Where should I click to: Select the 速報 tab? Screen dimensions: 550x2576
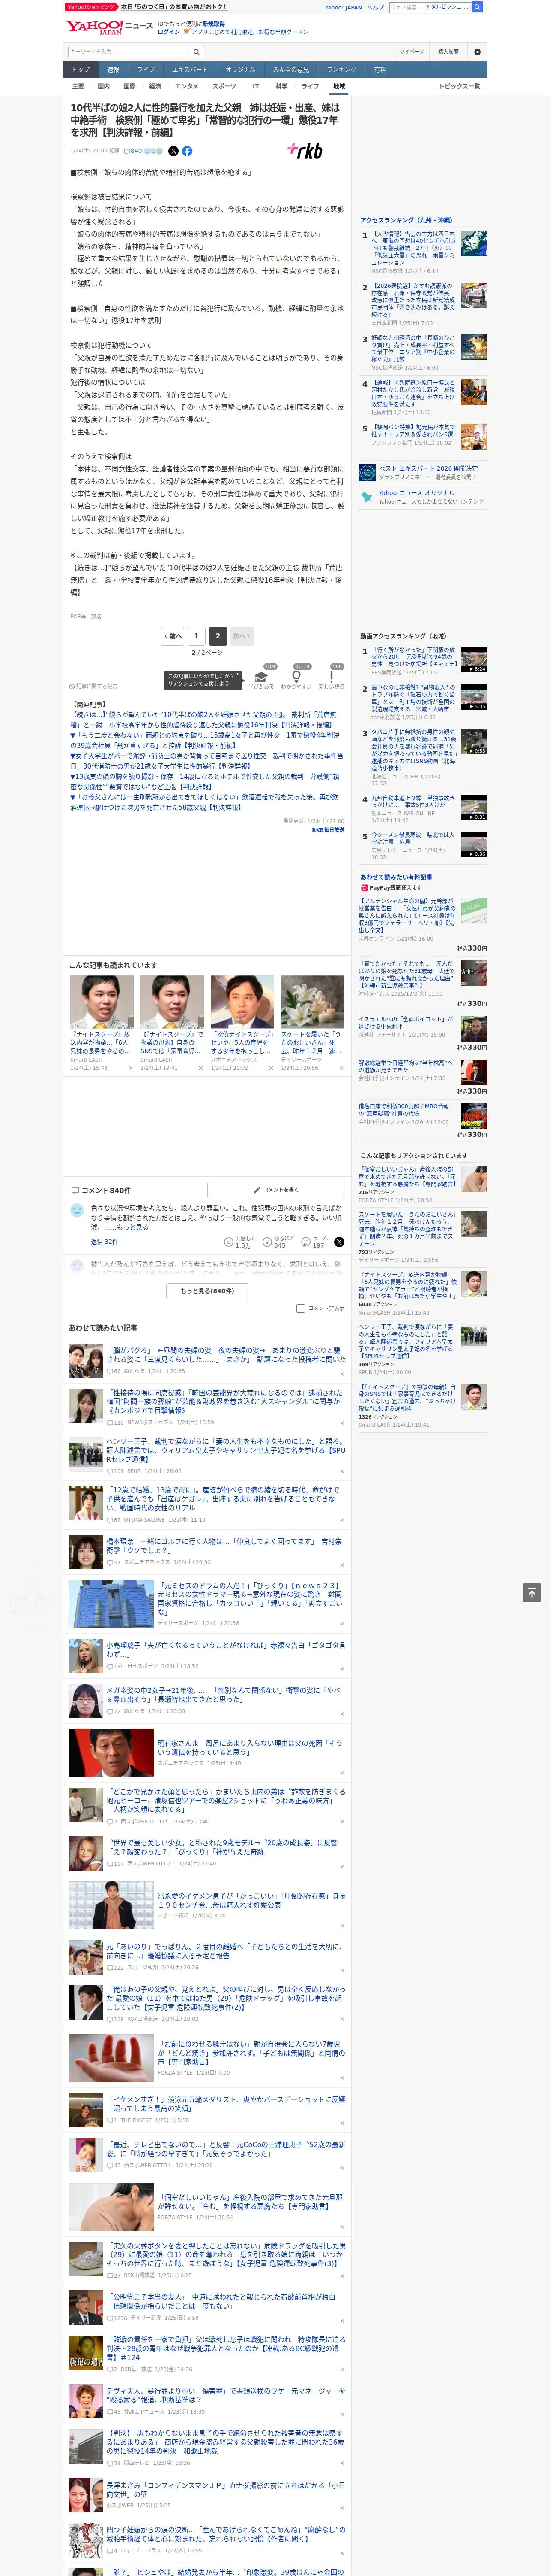[113, 69]
